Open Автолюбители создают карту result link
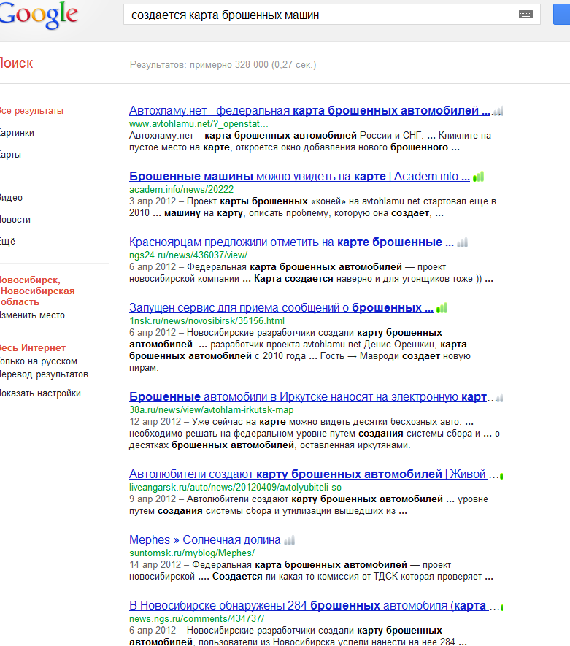Viewport: 570px width, 646px height. click(308, 474)
